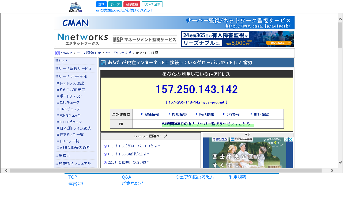Toggle the リンク:通常 link mode button
This screenshot has width=343, height=218.
(152, 4)
